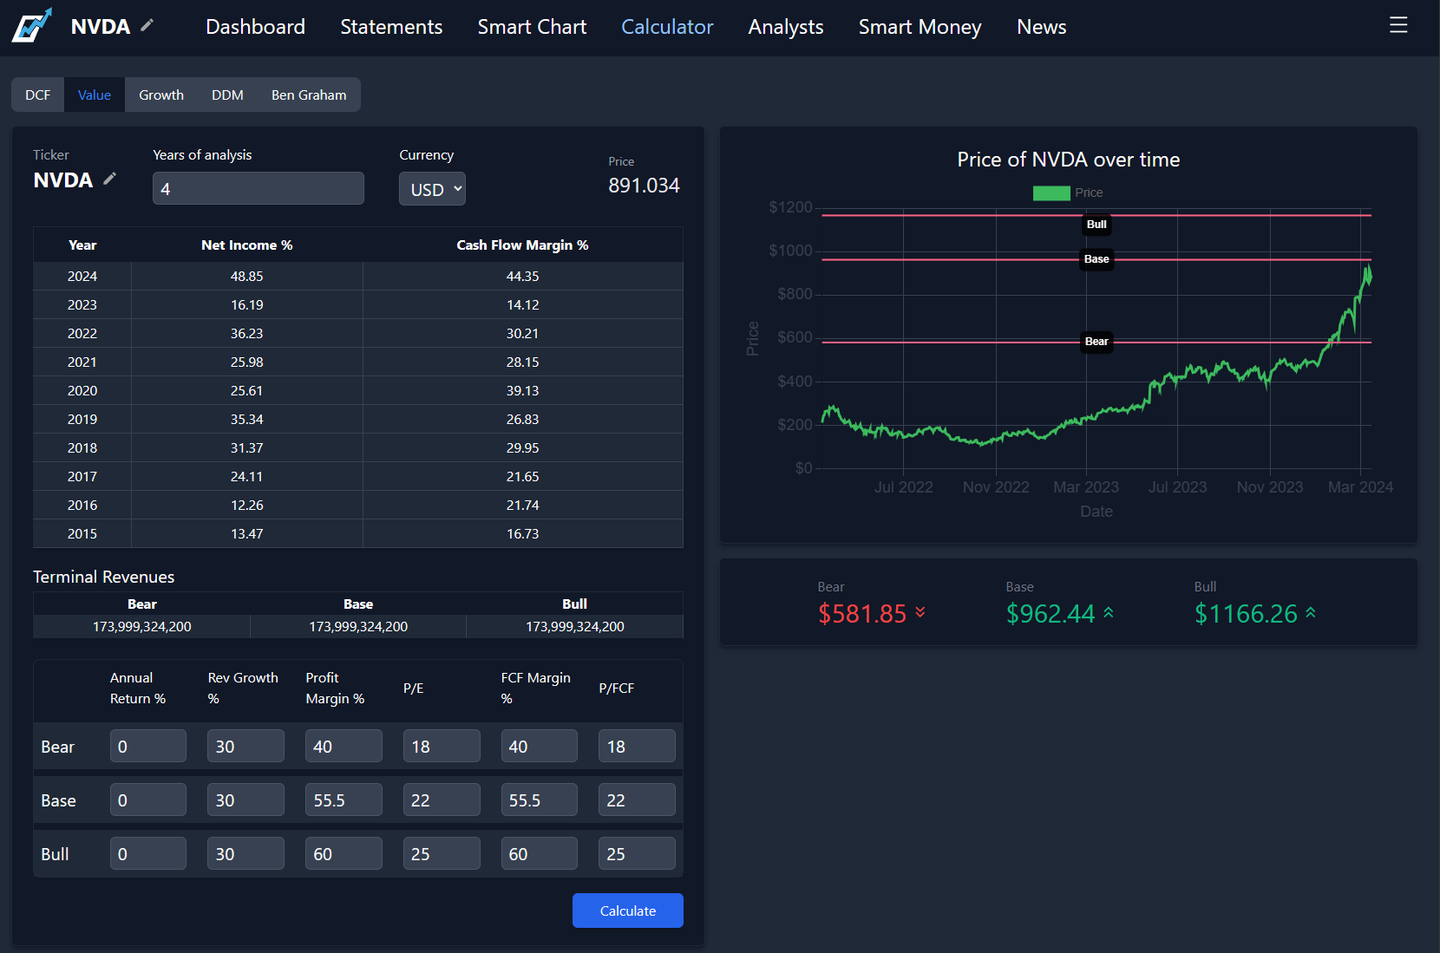Switch to DDM tab
The height and width of the screenshot is (953, 1440).
(227, 95)
